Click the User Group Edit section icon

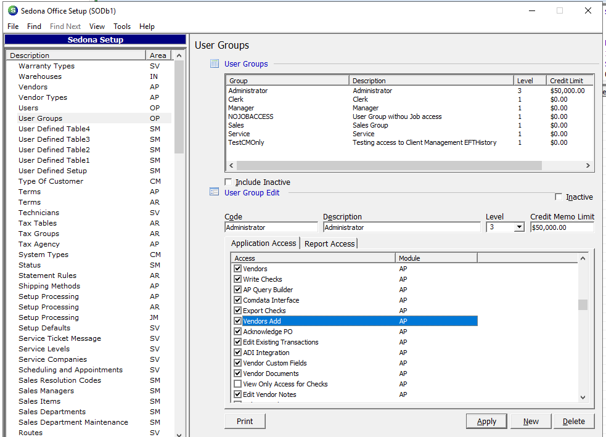[x=214, y=192]
